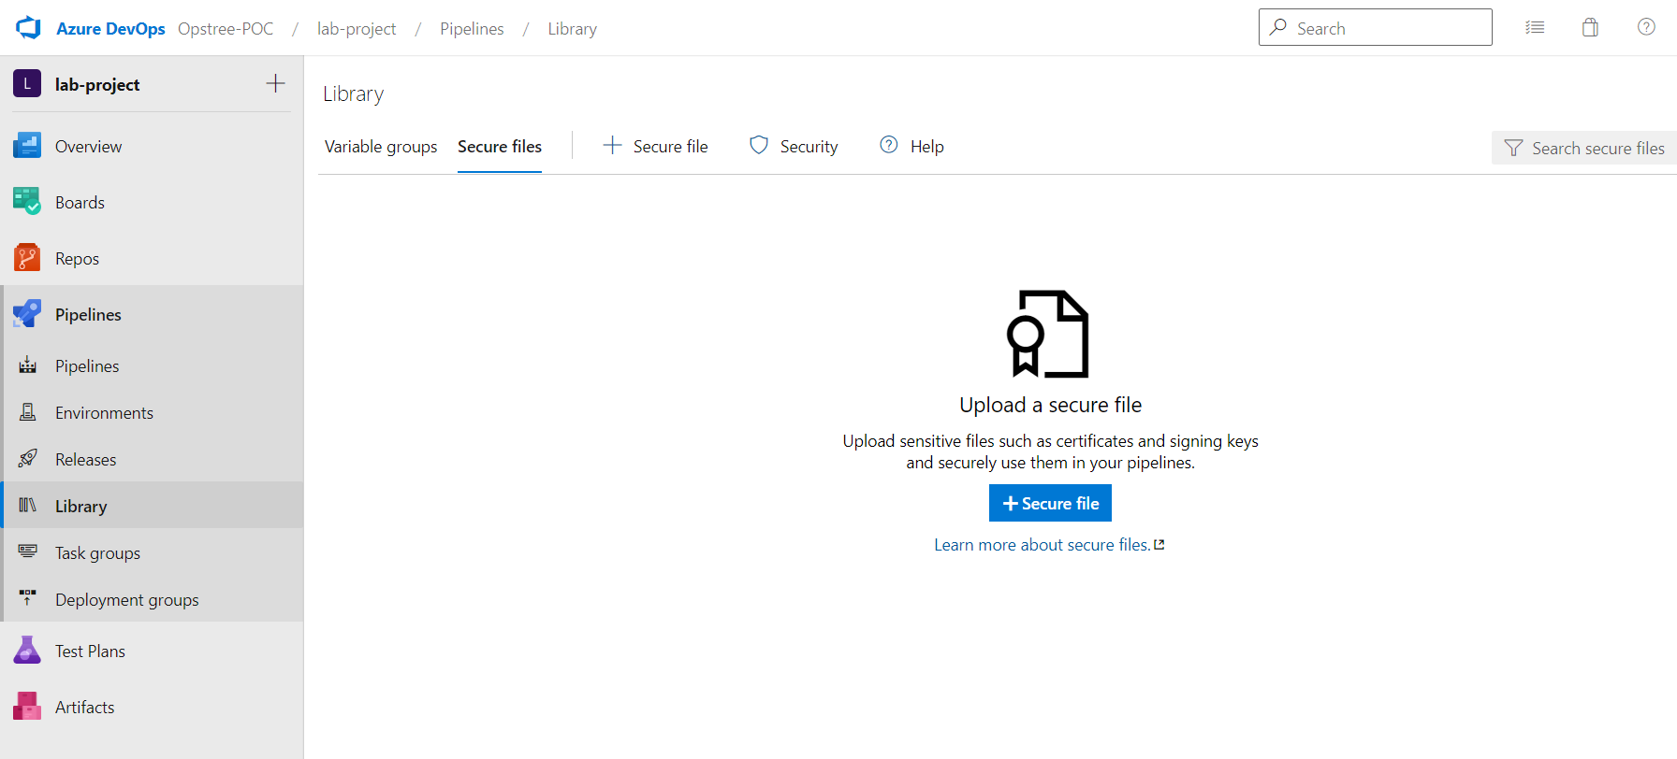1677x759 pixels.
Task: Click the lab-project project name
Action: point(97,84)
